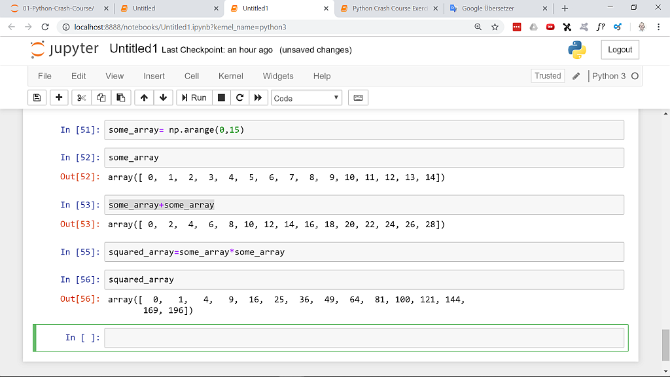Restart the kernel with circular arrow icon

(239, 98)
